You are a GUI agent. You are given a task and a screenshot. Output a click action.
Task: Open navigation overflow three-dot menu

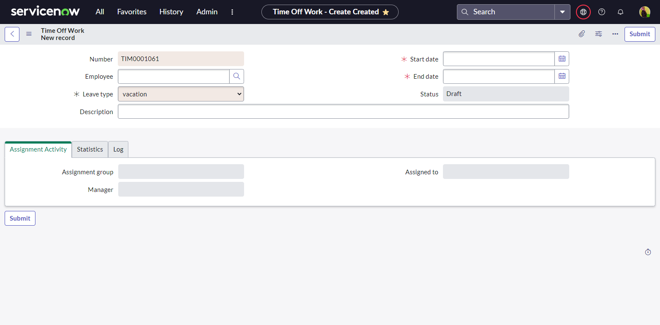[232, 12]
